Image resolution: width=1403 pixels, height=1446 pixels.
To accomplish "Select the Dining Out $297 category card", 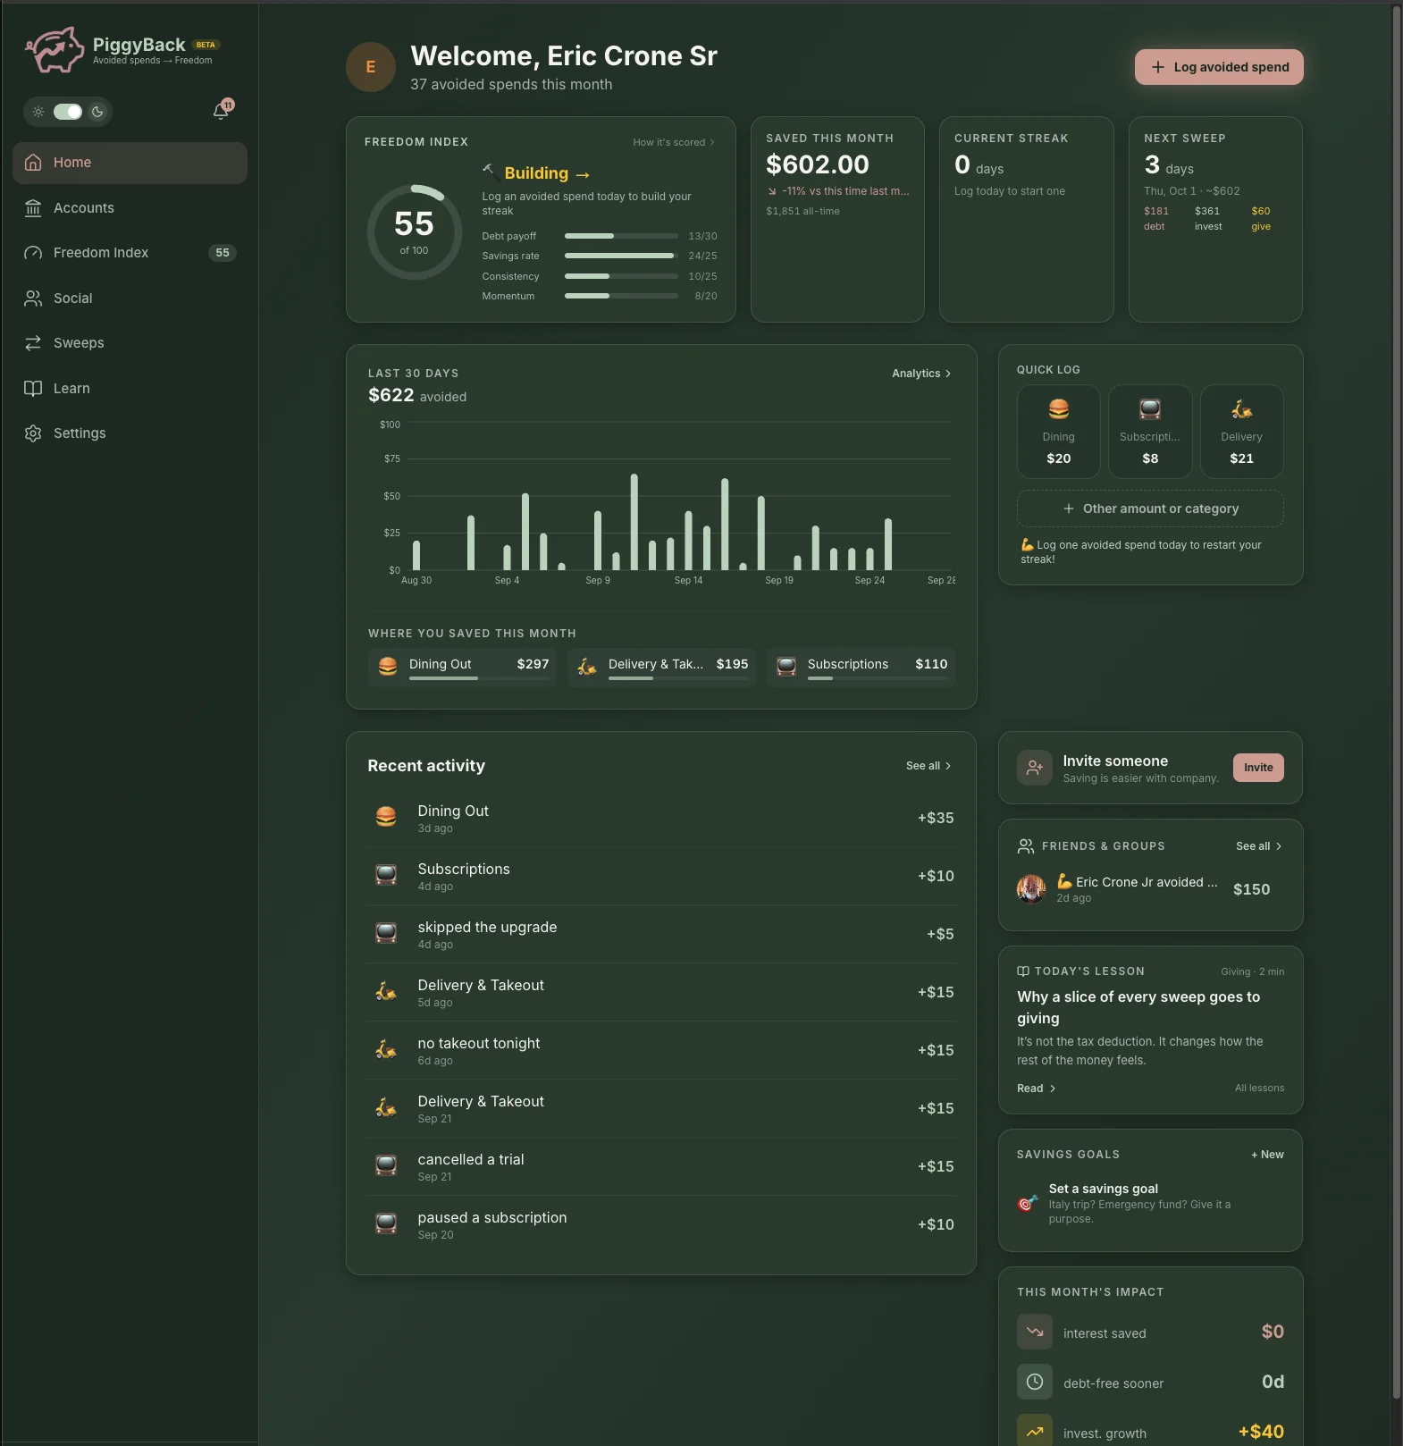I will point(462,668).
